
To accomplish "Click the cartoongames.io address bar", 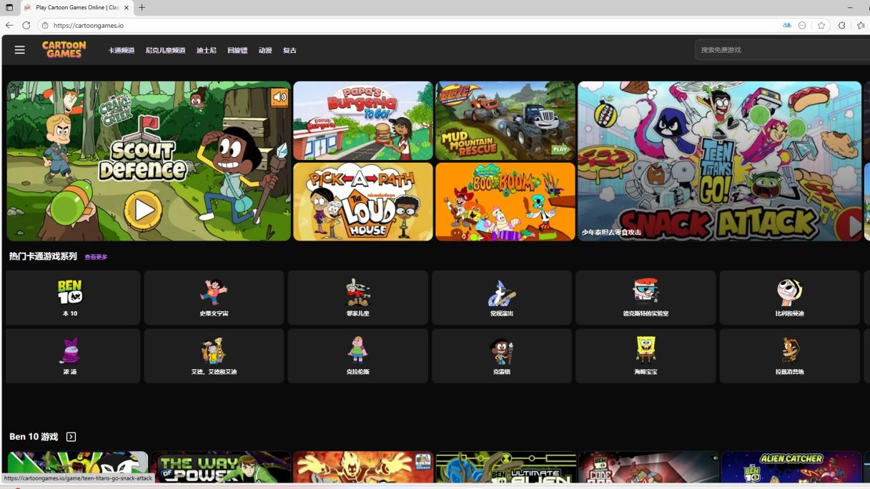I will click(89, 26).
